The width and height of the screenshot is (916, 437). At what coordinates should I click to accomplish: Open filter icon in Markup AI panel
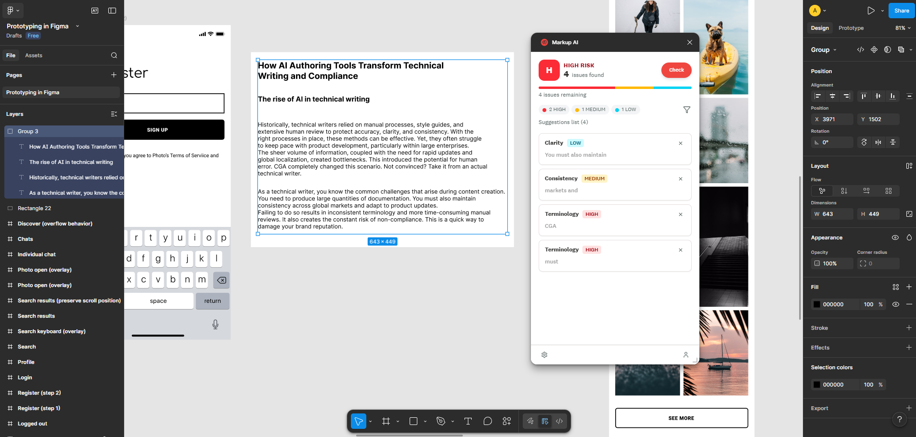(687, 110)
